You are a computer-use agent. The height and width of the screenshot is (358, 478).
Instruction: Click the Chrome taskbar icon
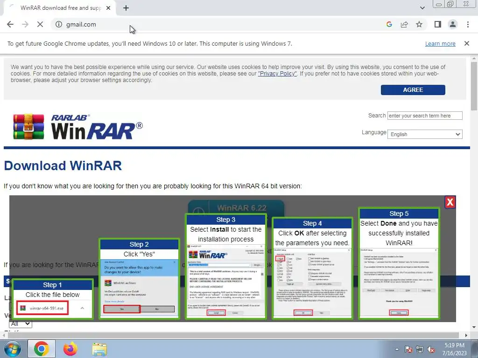[42, 349]
